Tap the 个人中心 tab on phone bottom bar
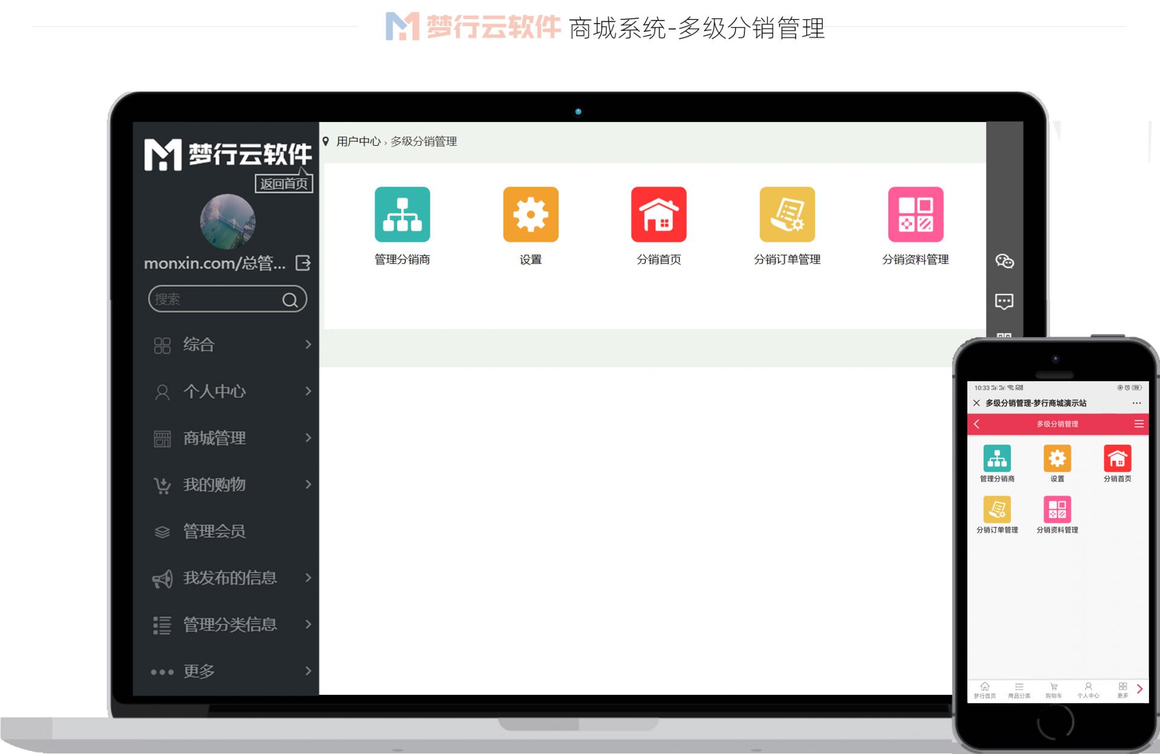Screen dimensions: 1160x754 pos(1088,690)
